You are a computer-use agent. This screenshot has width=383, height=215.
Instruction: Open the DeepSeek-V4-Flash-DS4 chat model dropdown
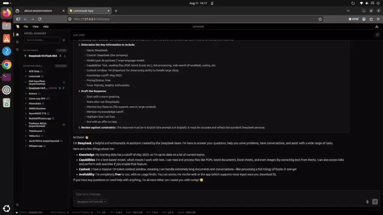click(x=91, y=201)
